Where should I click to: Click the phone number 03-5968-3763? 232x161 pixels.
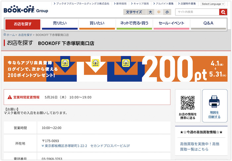coord(52,159)
